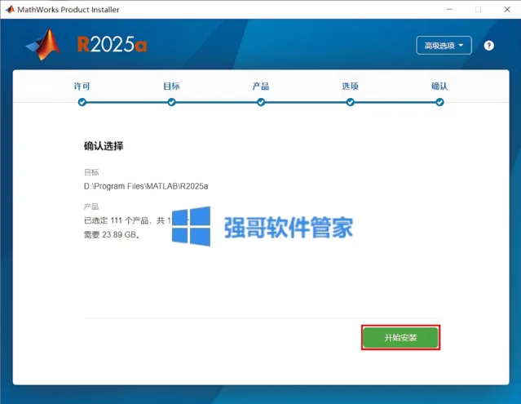This screenshot has width=521, height=404.
Task: Select the 确认 step label
Action: pyautogui.click(x=439, y=87)
